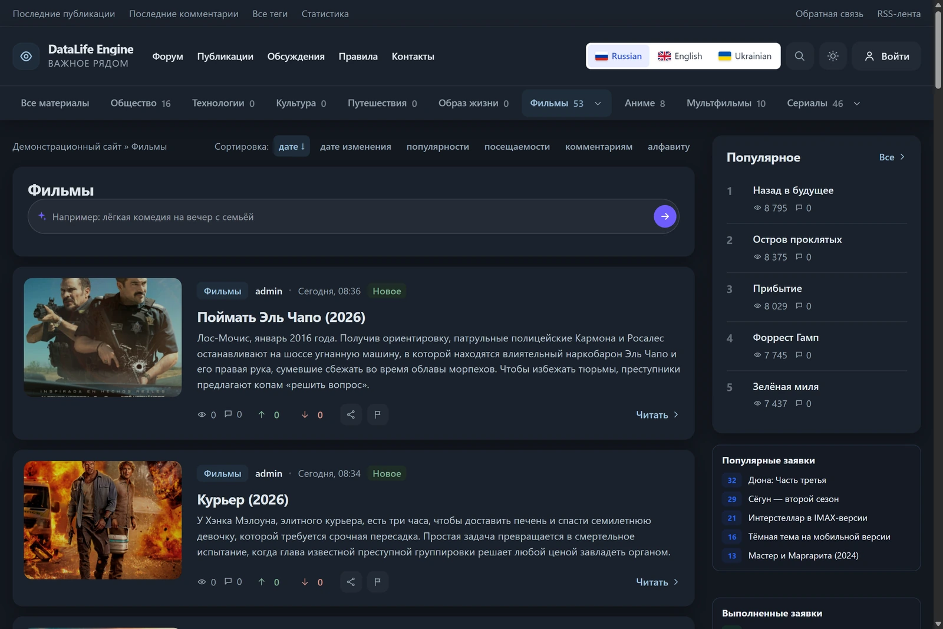Toggle sort by дате direction
Screen dimensions: 943x629
292,146
